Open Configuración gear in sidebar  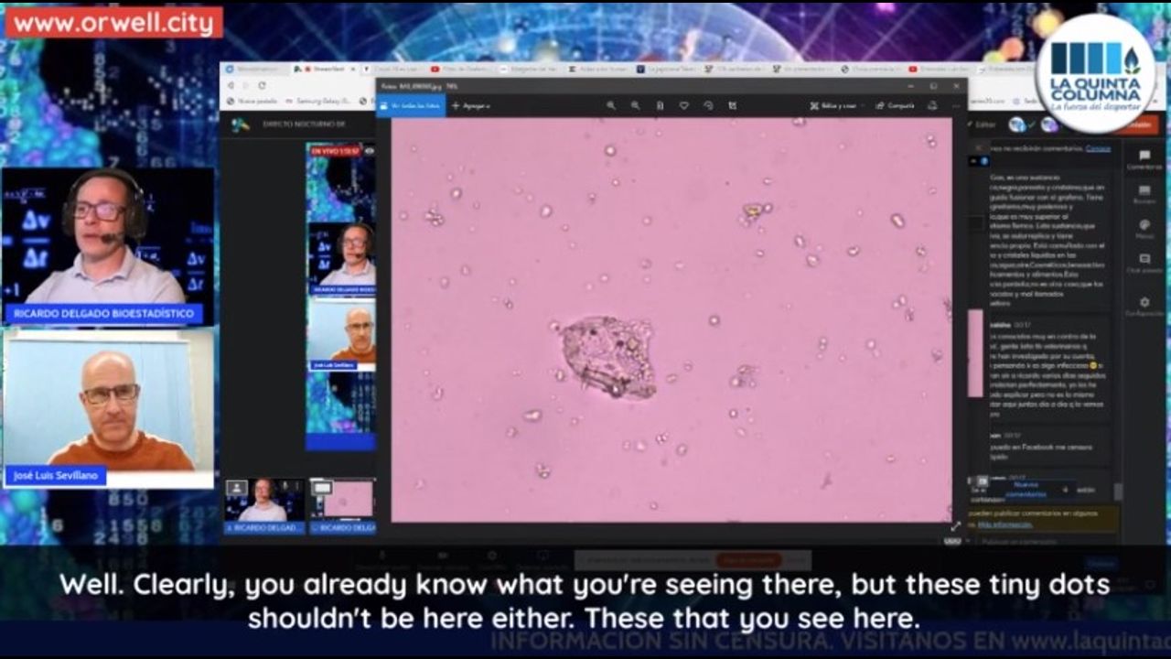pyautogui.click(x=1144, y=306)
